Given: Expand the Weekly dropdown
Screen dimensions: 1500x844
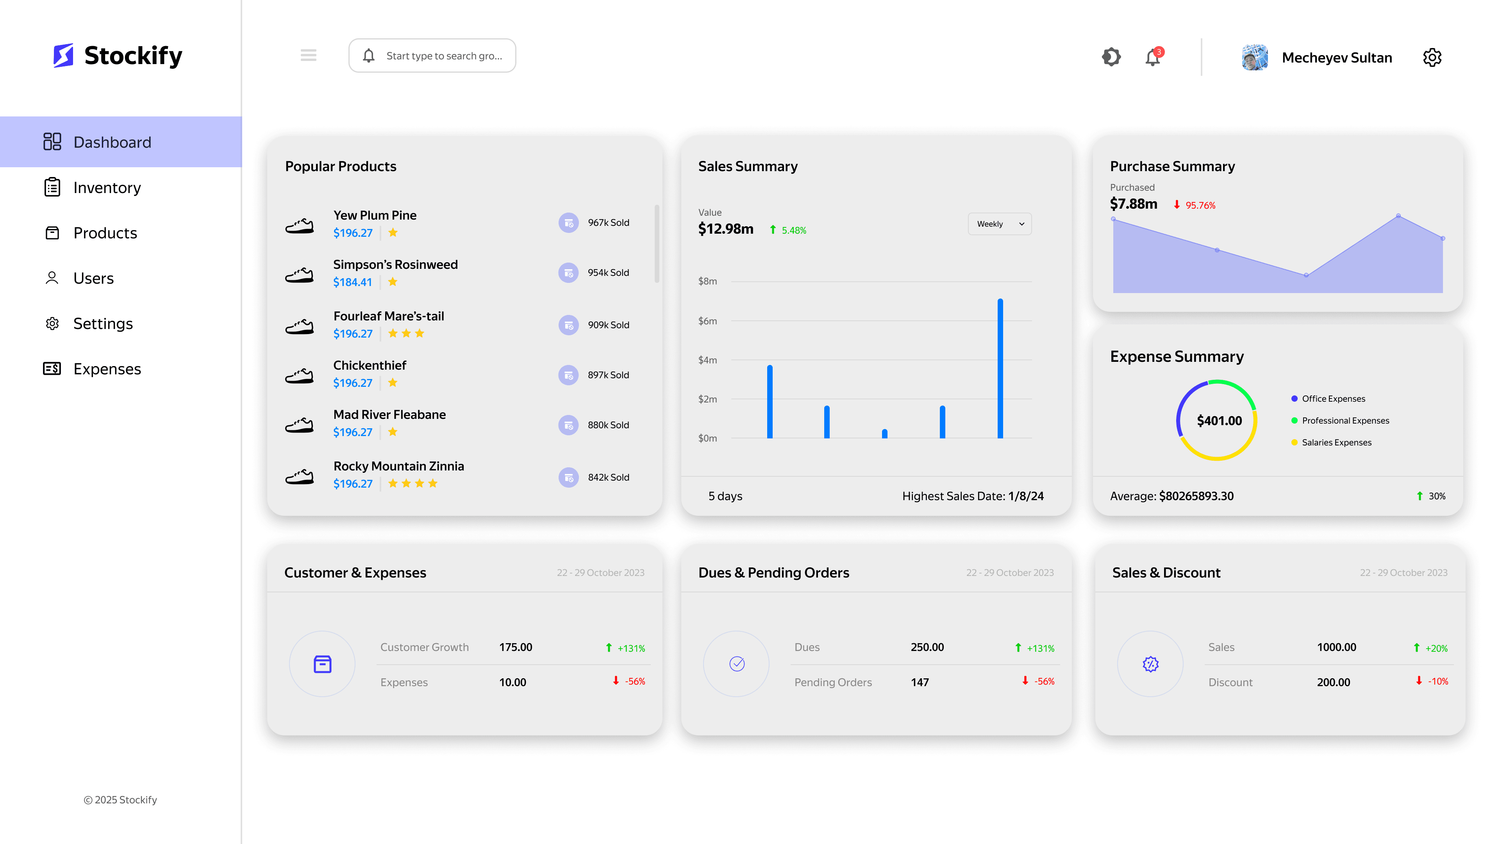Looking at the screenshot, I should 999,224.
